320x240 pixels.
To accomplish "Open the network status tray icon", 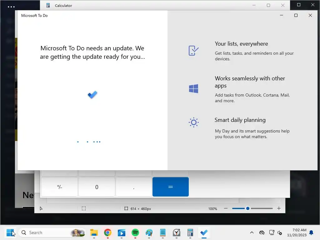I will pyautogui.click(x=272, y=232).
